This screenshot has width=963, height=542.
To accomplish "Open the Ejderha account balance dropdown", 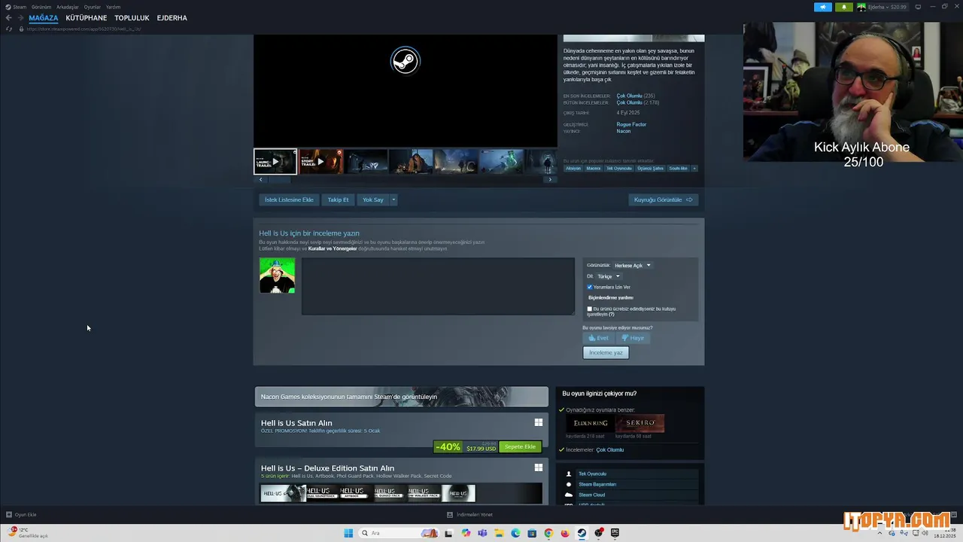I will click(888, 7).
